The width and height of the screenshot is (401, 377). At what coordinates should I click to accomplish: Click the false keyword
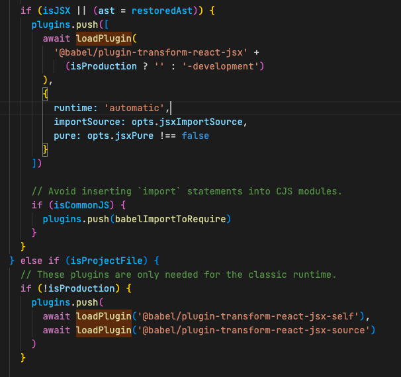(195, 136)
